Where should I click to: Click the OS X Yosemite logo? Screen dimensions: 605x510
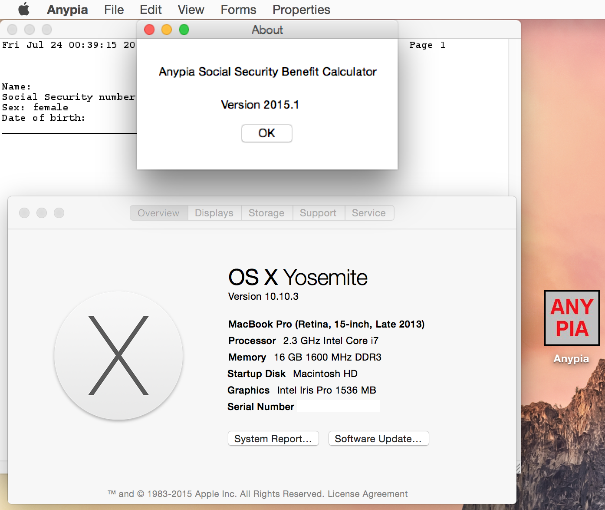[118, 356]
